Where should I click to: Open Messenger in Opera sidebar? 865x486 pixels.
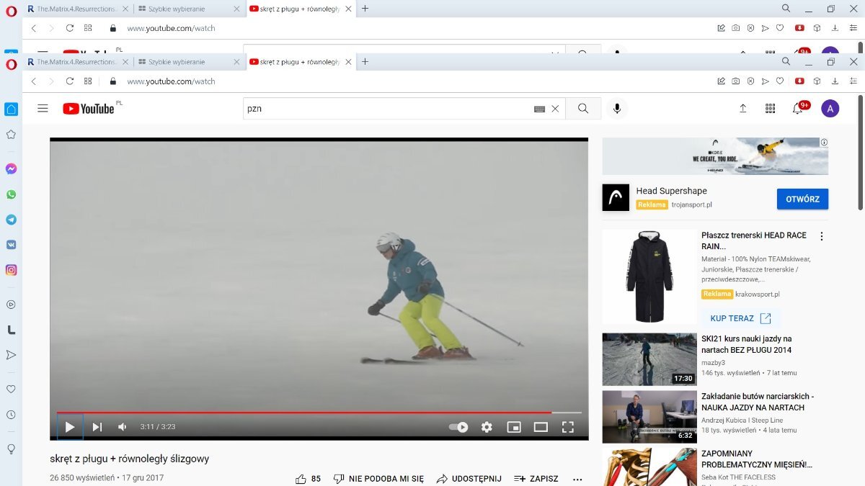[x=11, y=169]
